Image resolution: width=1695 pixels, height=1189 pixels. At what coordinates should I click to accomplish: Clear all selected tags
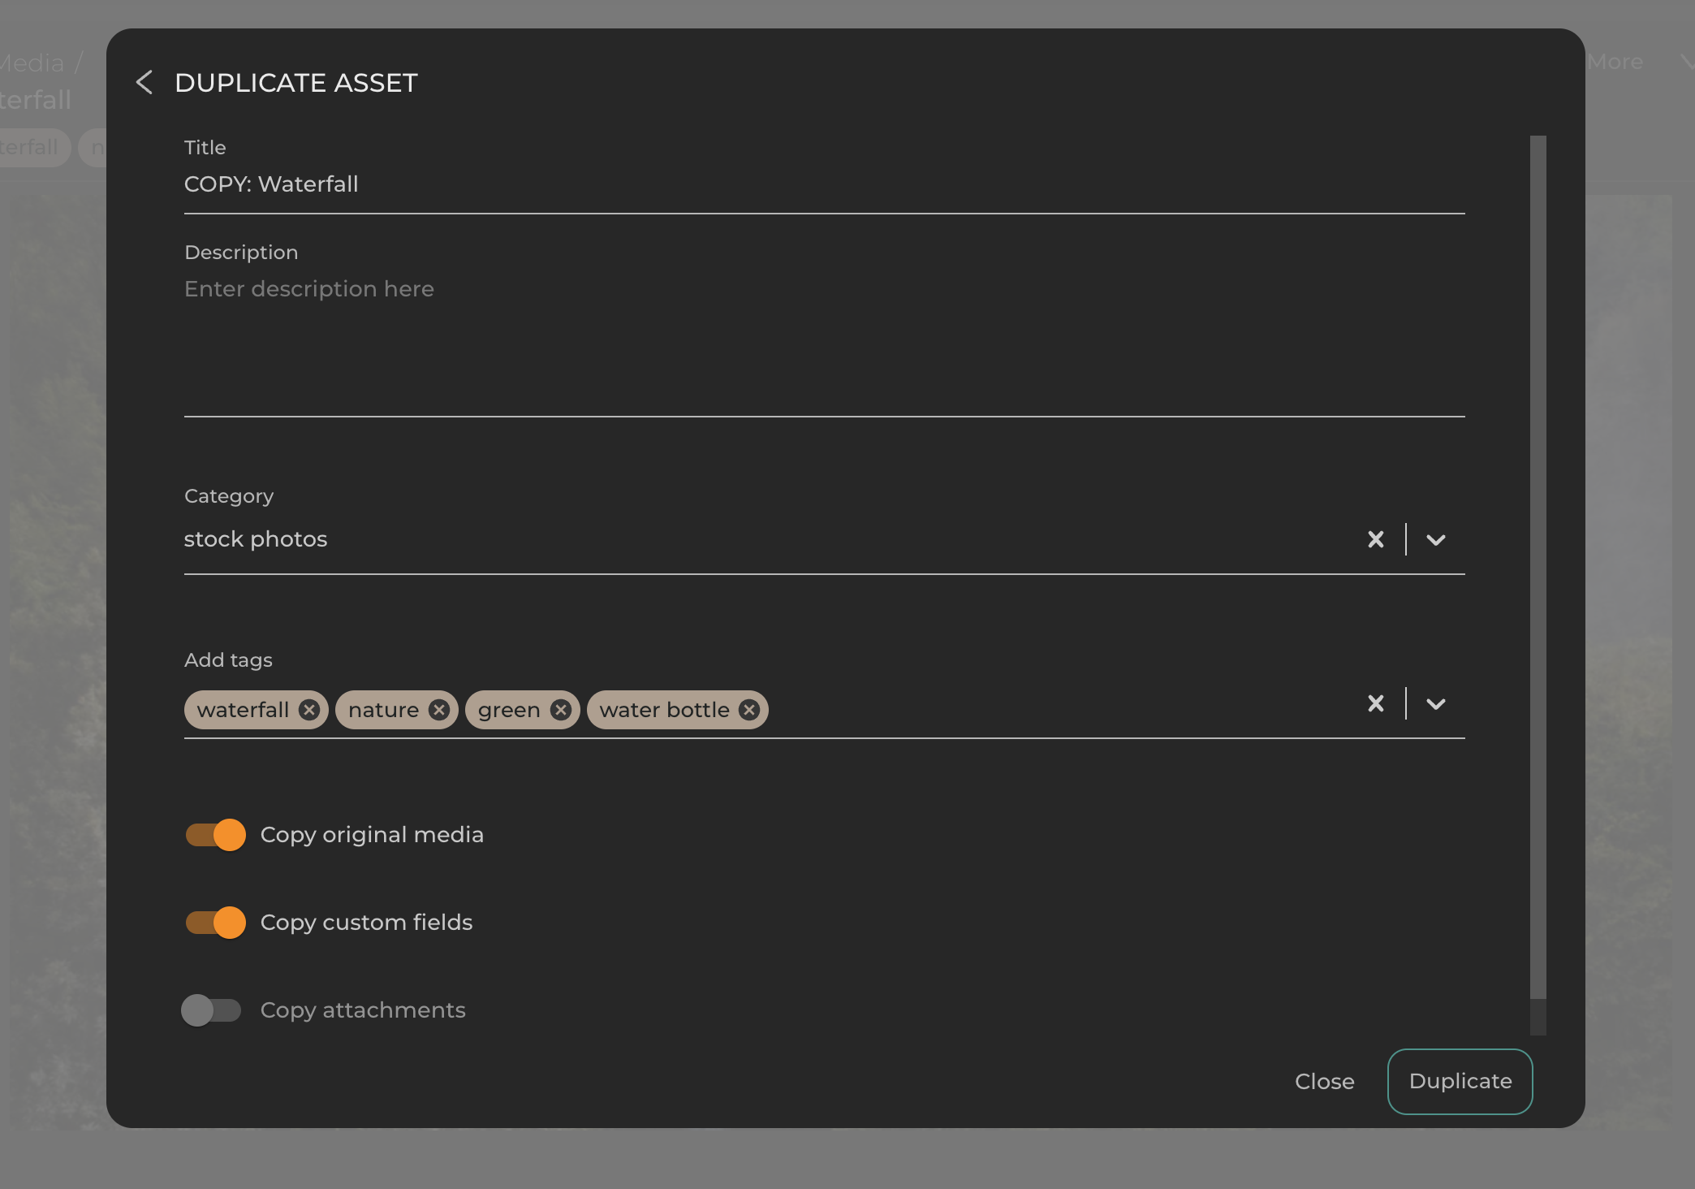[x=1376, y=703]
